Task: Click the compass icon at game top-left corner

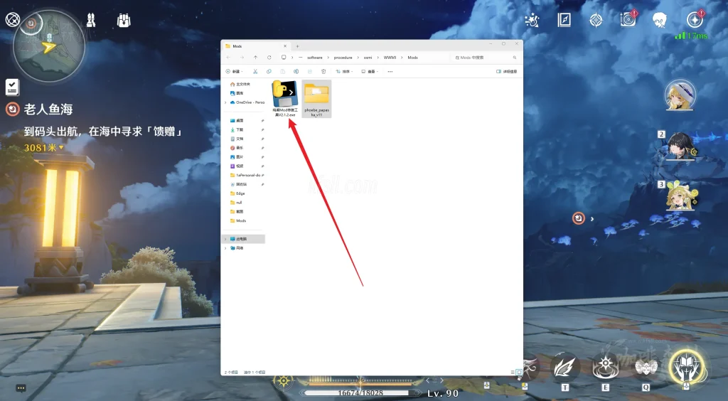Action: point(13,19)
